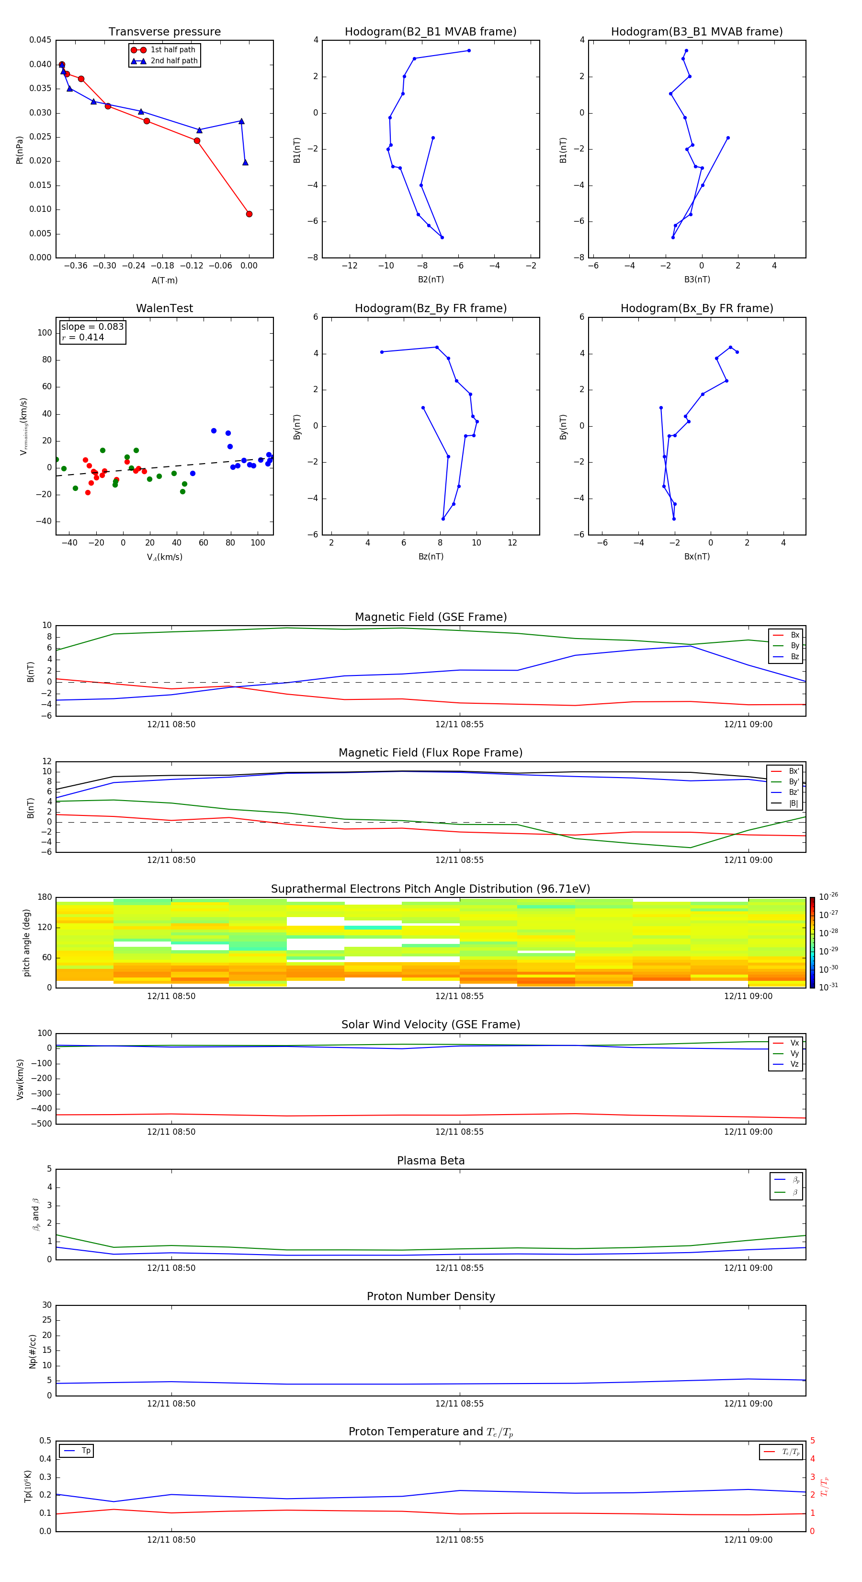Select the 'r = 0.414' annotation
Viewport: 862px width, 1582px height.
83,337
